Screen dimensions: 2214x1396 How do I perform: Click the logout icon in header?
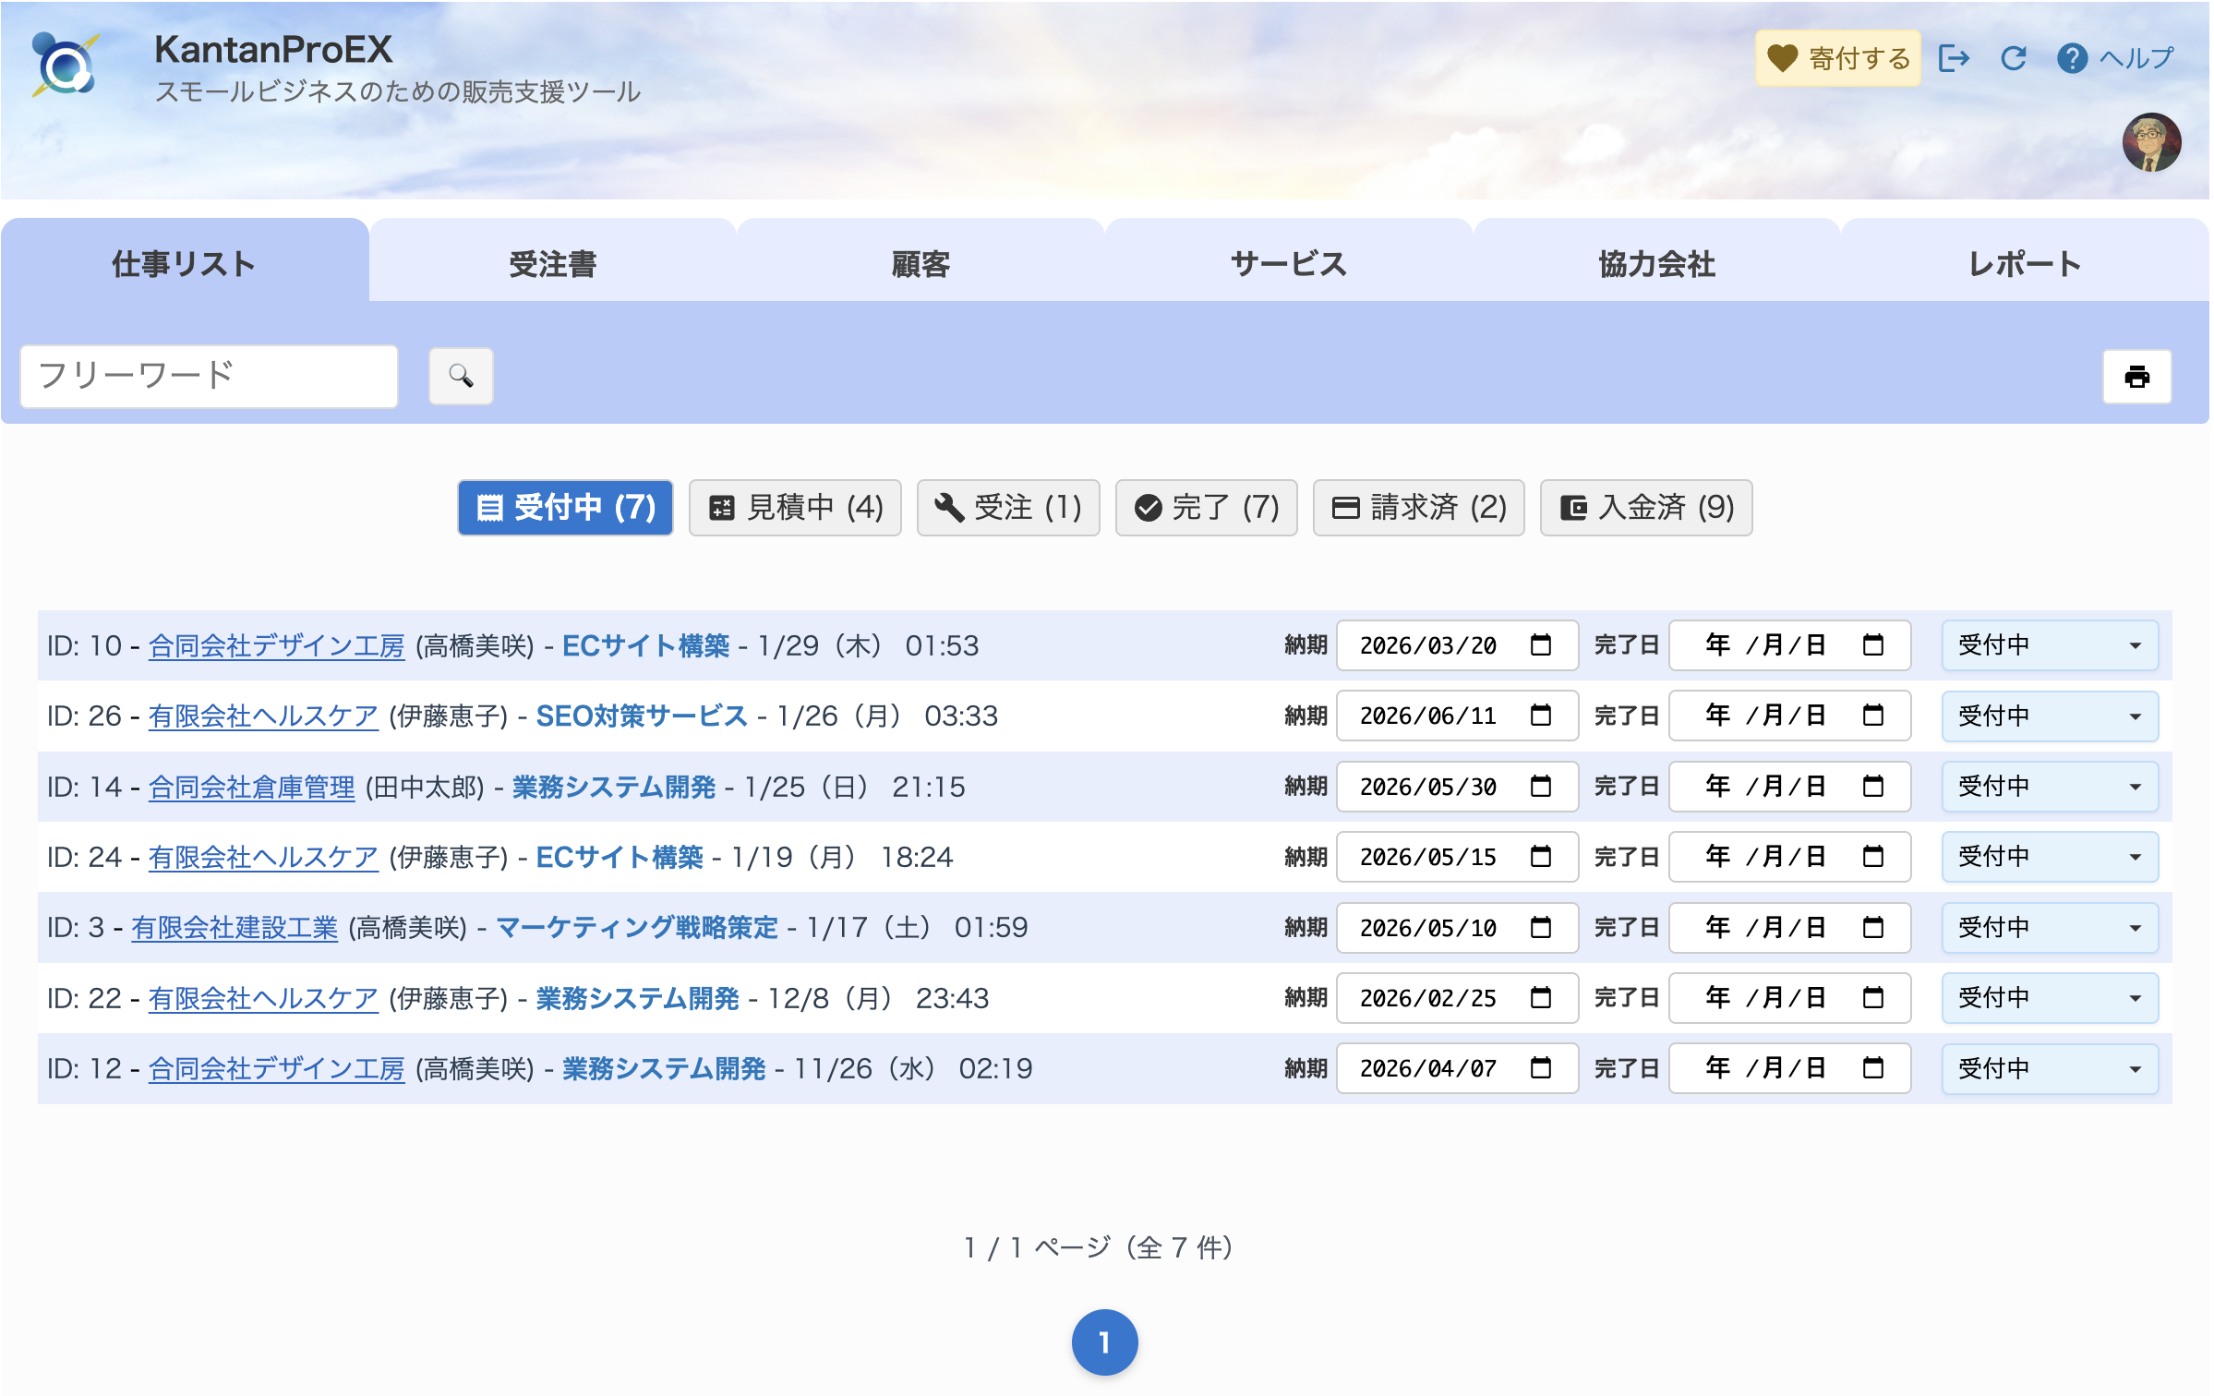[x=1954, y=58]
